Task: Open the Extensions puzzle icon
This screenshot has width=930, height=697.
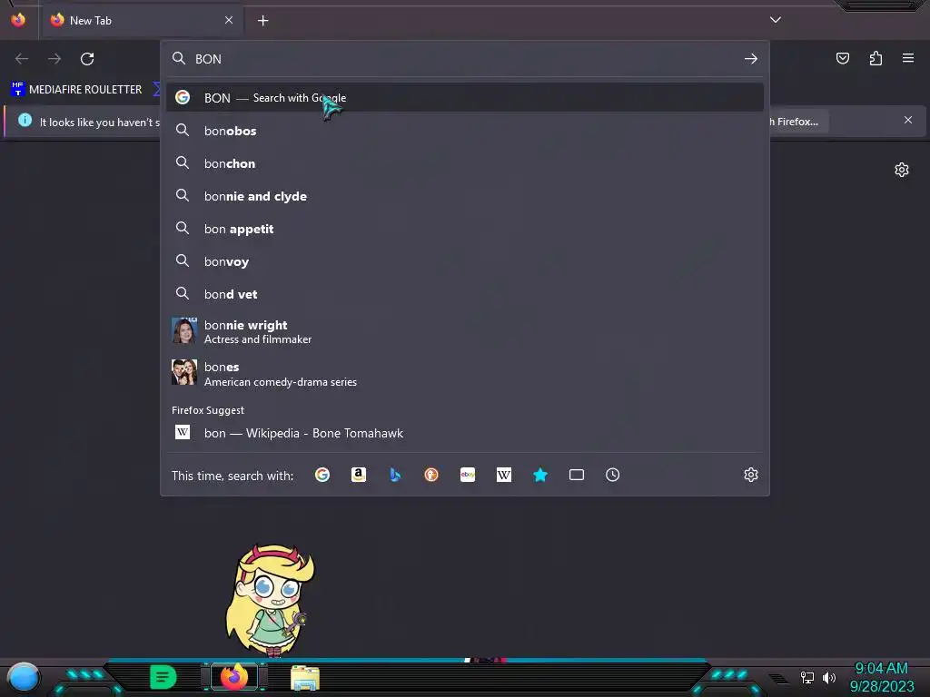Action: [x=876, y=58]
